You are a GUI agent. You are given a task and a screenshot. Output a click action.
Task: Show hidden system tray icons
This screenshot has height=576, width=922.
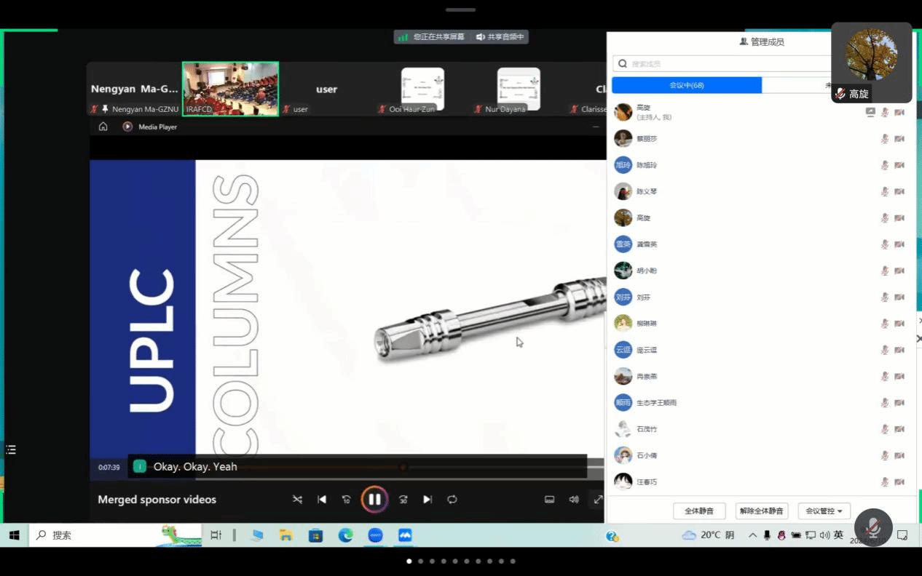[x=752, y=535]
